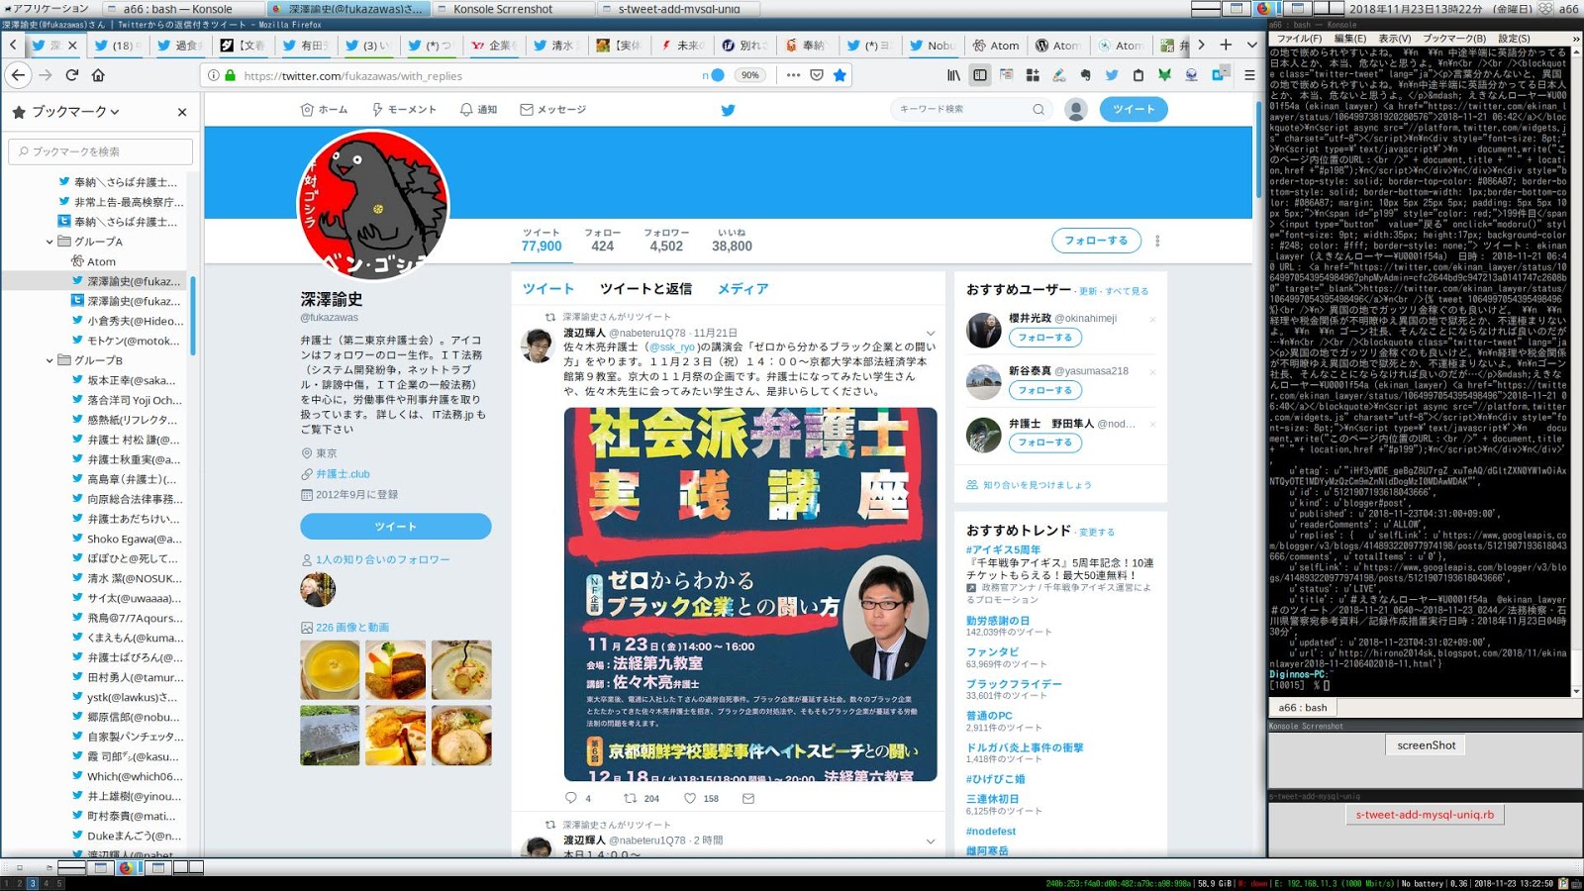Open new tab with plus icon

click(1226, 45)
